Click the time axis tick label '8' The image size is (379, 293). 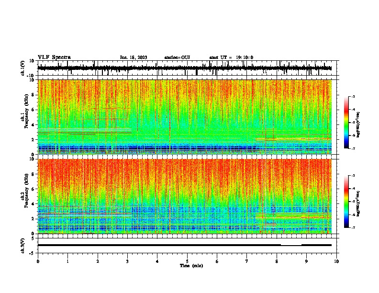point(277,261)
